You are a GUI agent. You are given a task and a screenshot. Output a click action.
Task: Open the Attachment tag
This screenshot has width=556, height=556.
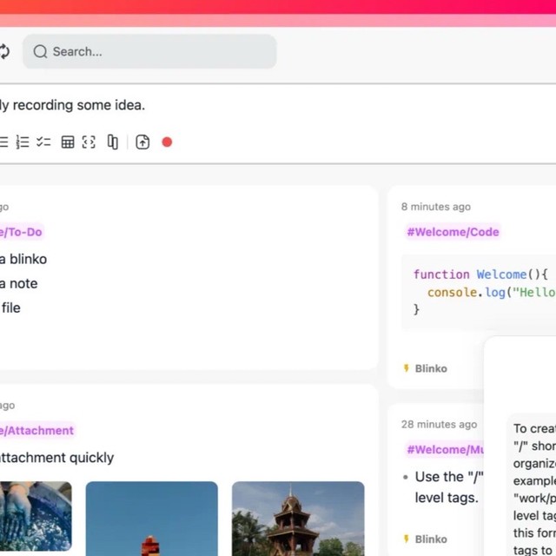tap(36, 431)
